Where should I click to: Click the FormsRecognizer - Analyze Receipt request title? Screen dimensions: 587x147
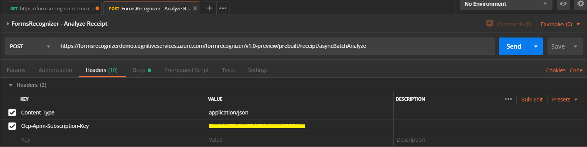coord(59,24)
